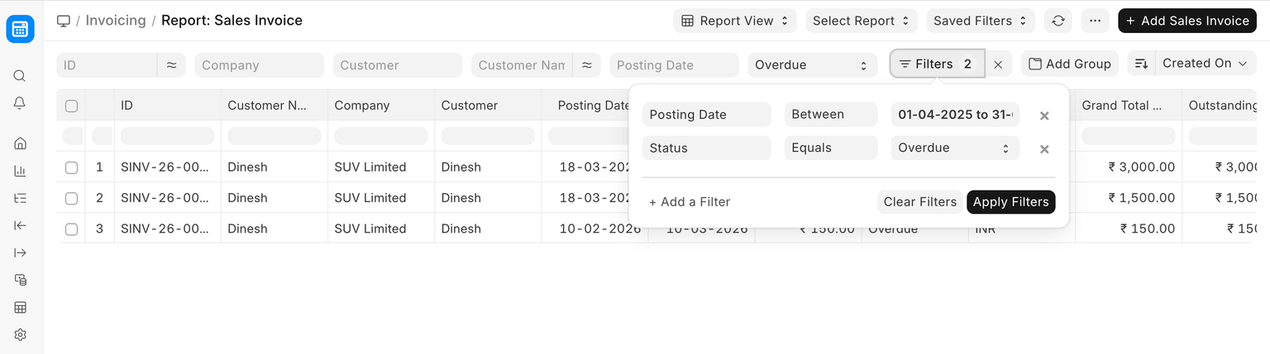Image resolution: width=1270 pixels, height=354 pixels.
Task: Open the search icon in sidebar
Action: tap(20, 76)
